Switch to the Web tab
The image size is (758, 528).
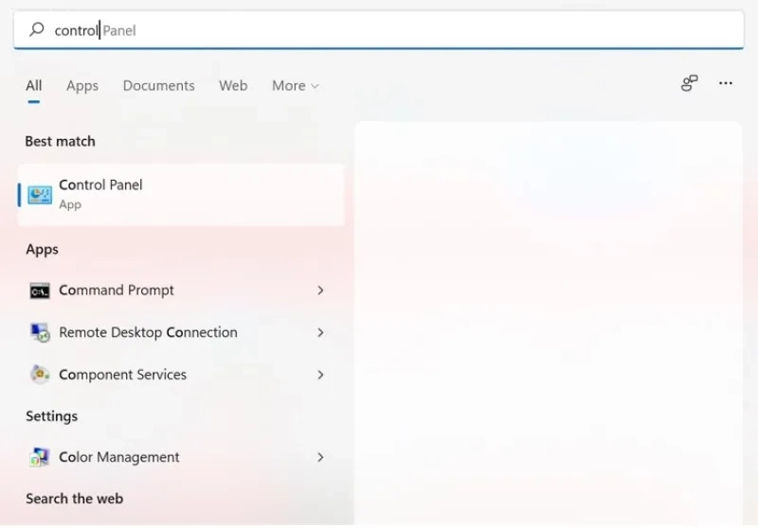tap(233, 86)
